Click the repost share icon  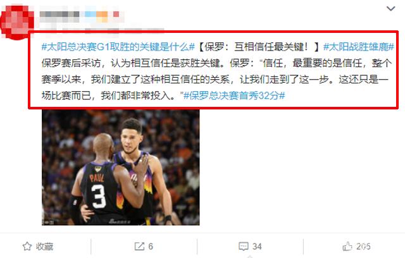tap(139, 247)
